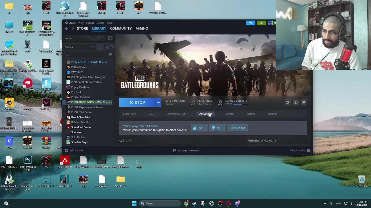371x208 pixels.
Task: Go to the COMMUNITY section
Action: point(121,28)
